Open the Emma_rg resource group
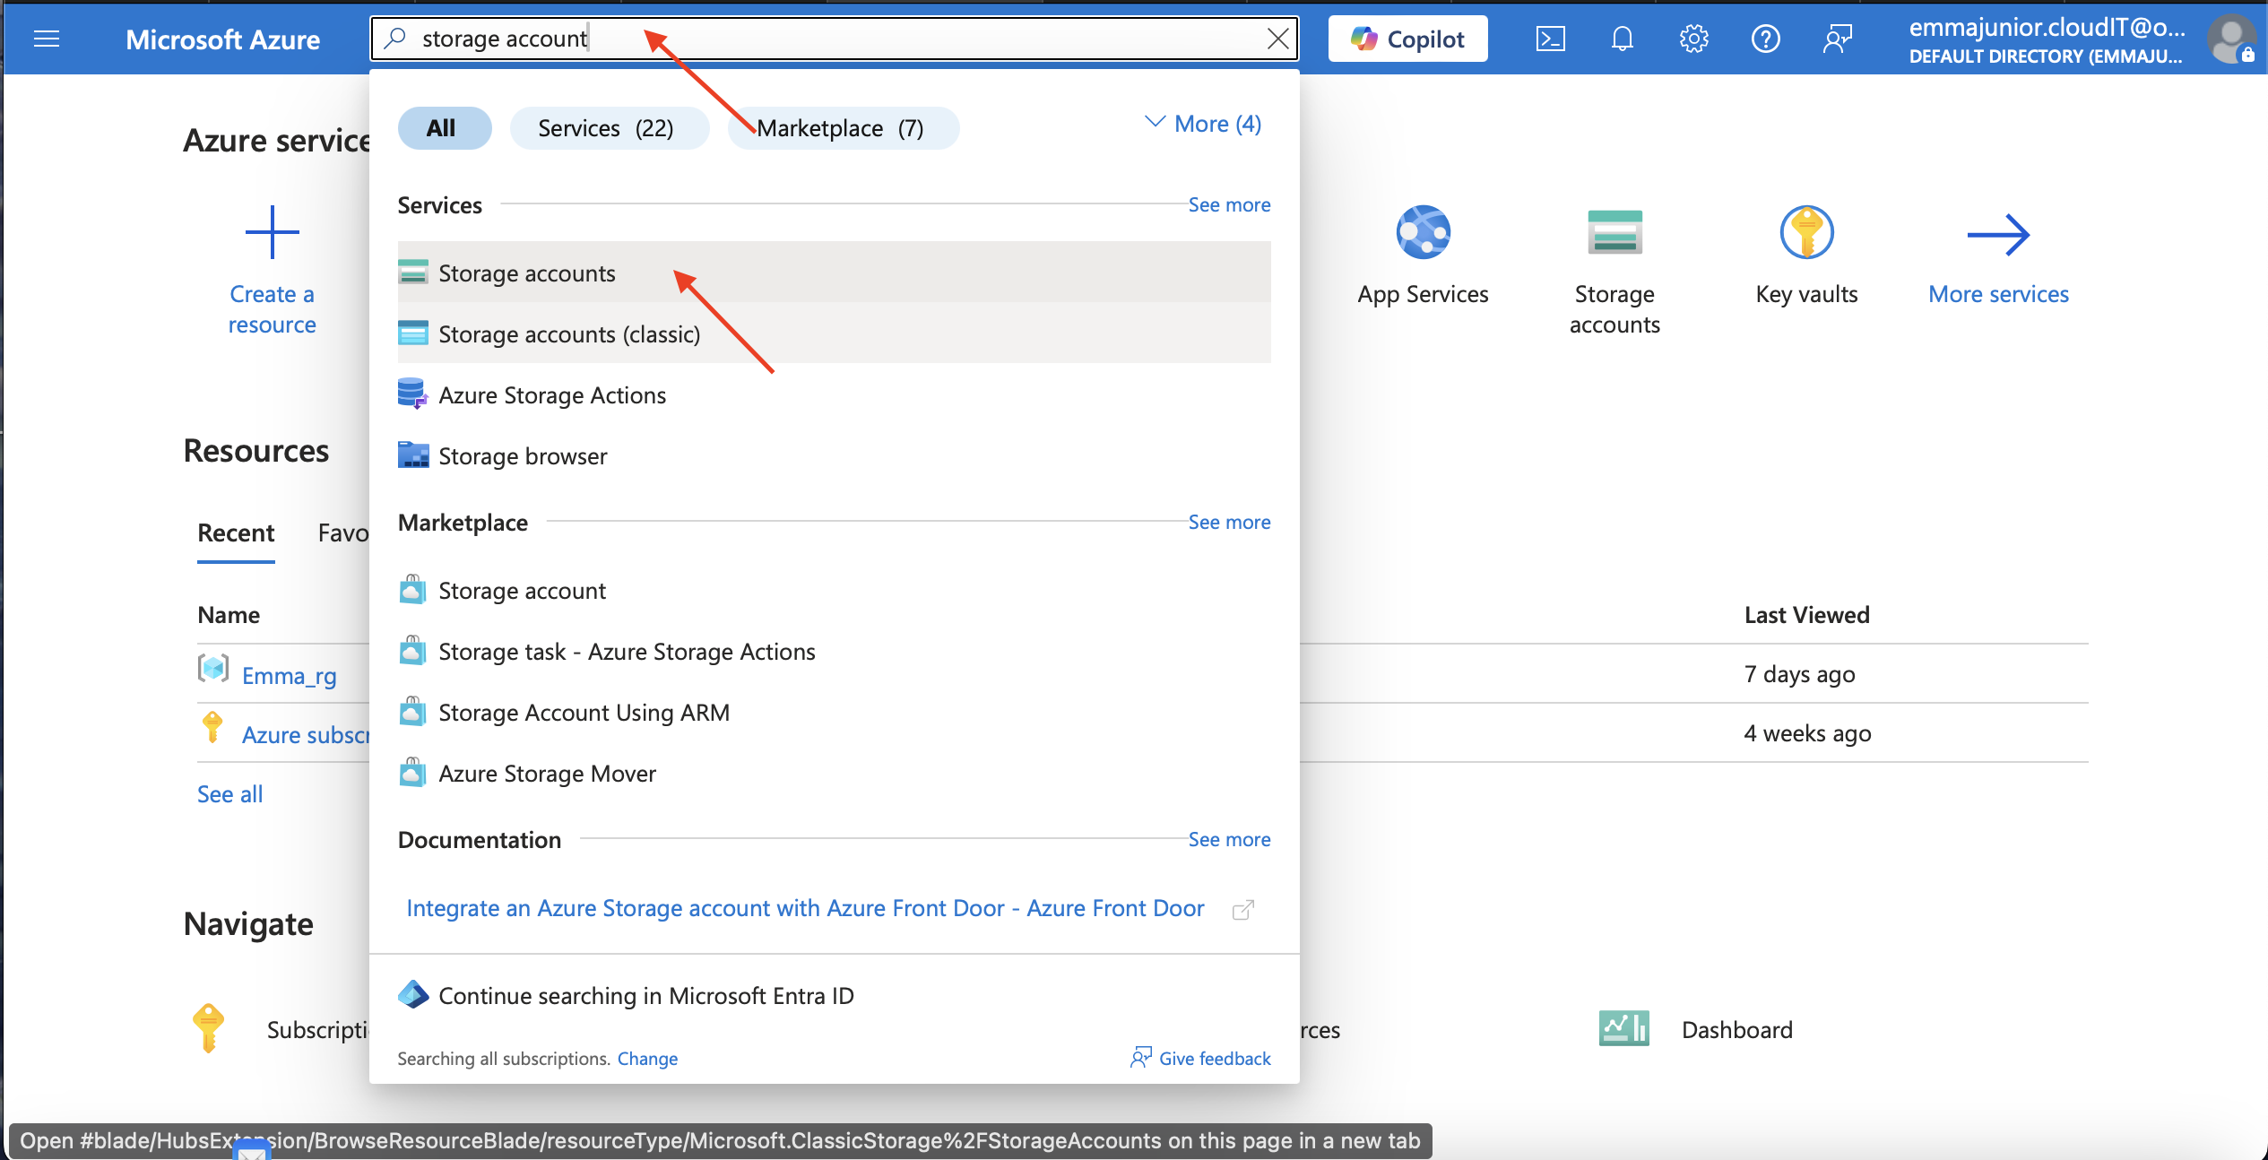Image resolution: width=2268 pixels, height=1160 pixels. point(289,675)
